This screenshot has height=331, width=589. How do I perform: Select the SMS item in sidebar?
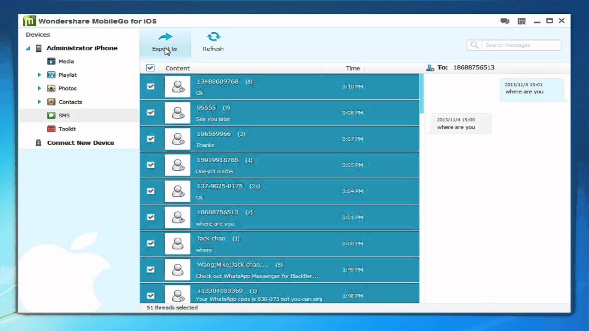point(79,115)
